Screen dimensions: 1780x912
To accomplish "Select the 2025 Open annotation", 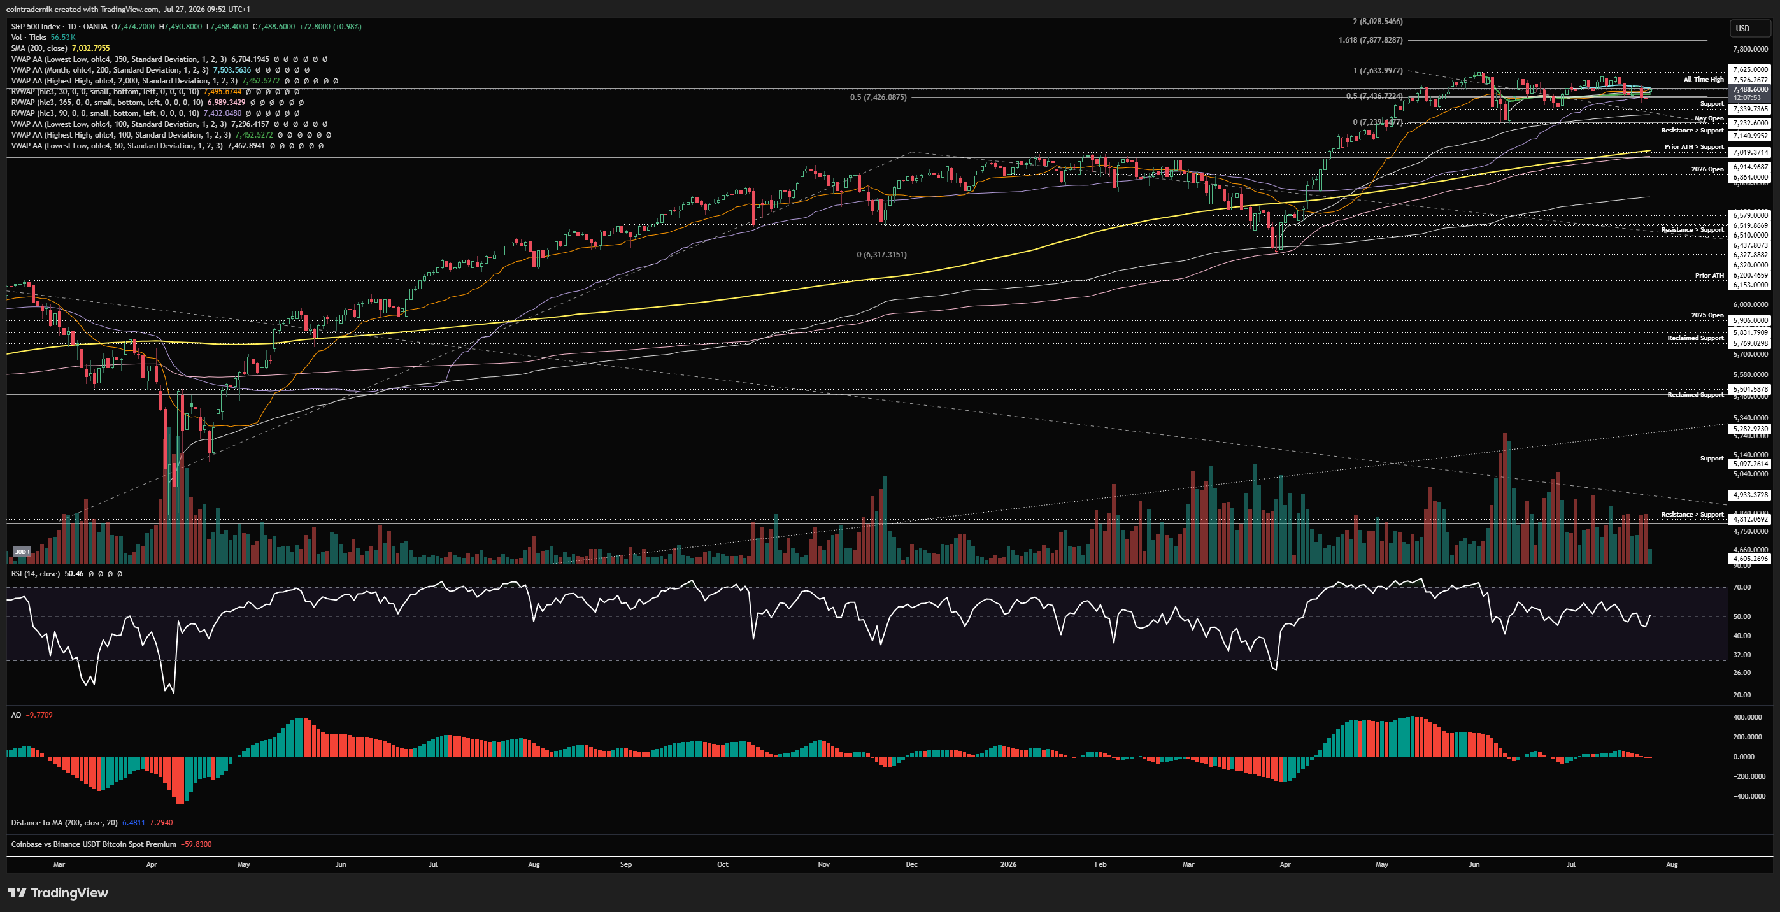I will point(1707,315).
